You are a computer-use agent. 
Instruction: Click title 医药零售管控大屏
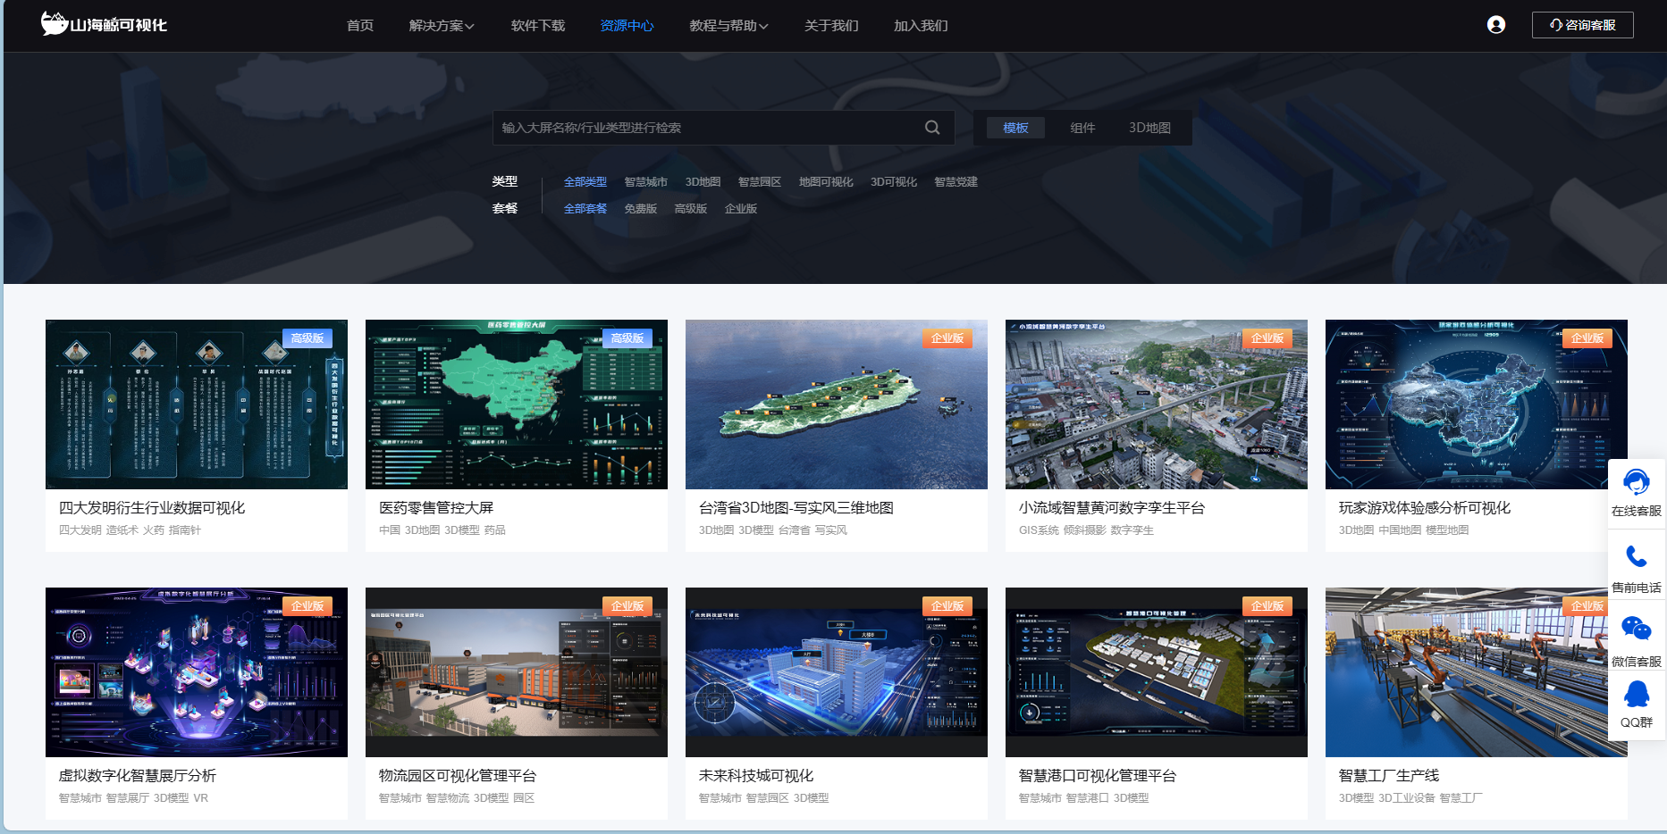436,508
